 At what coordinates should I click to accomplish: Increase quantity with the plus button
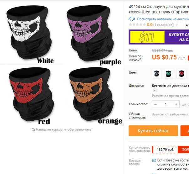(176, 104)
